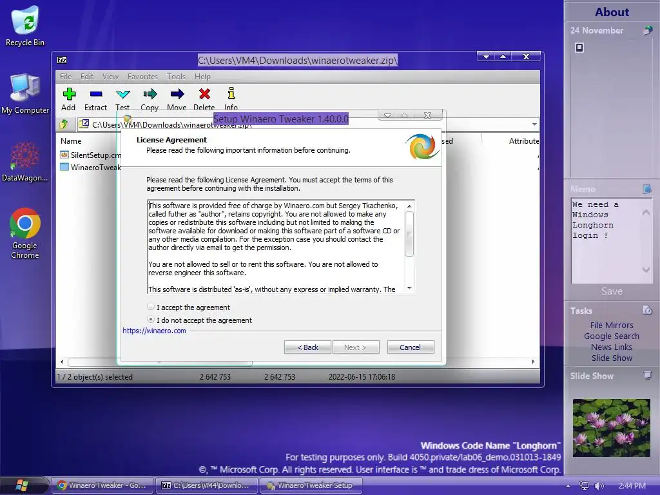The height and width of the screenshot is (495, 660).
Task: Click the 7-Zip window title icon
Action: [x=62, y=60]
